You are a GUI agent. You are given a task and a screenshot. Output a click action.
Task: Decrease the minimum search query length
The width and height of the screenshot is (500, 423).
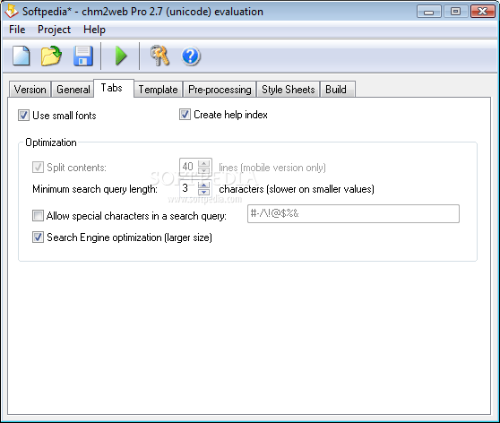click(x=203, y=192)
